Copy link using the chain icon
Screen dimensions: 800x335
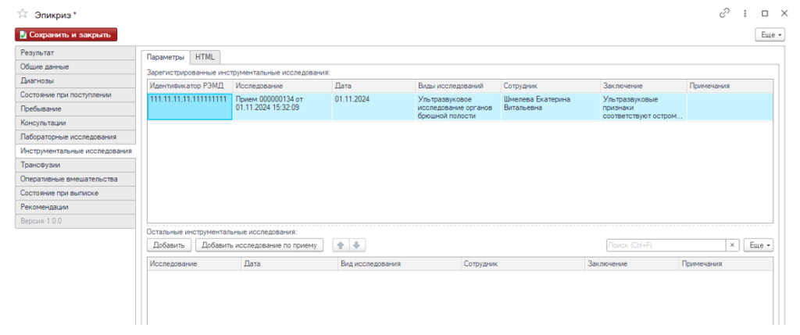[724, 14]
